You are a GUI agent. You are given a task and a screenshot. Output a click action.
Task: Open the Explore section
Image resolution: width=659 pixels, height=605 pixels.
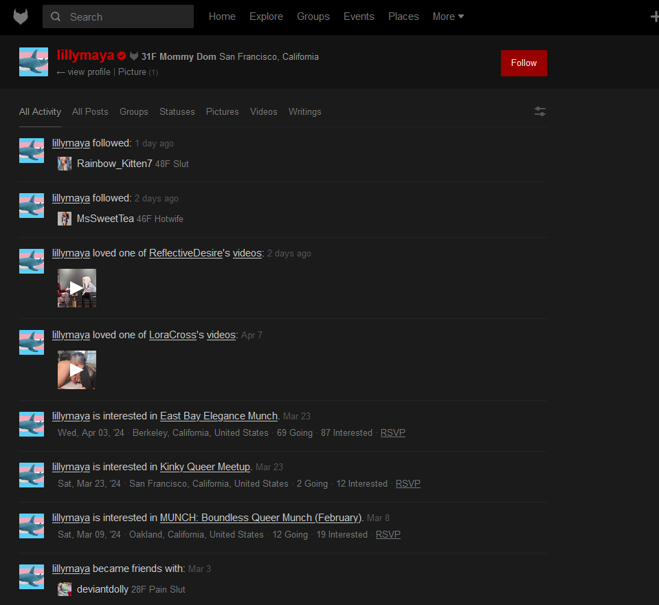click(x=266, y=16)
